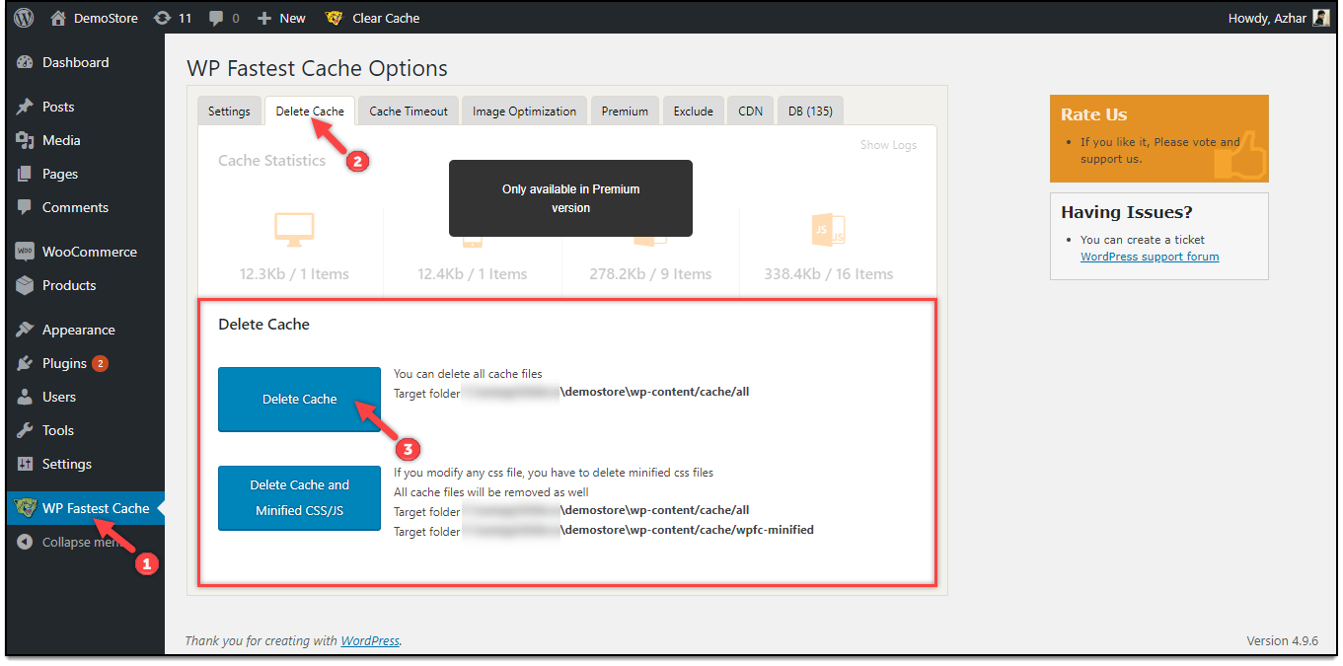Viewport: 1343px width, 666px height.
Task: Go to Users menu label
Action: (x=59, y=397)
